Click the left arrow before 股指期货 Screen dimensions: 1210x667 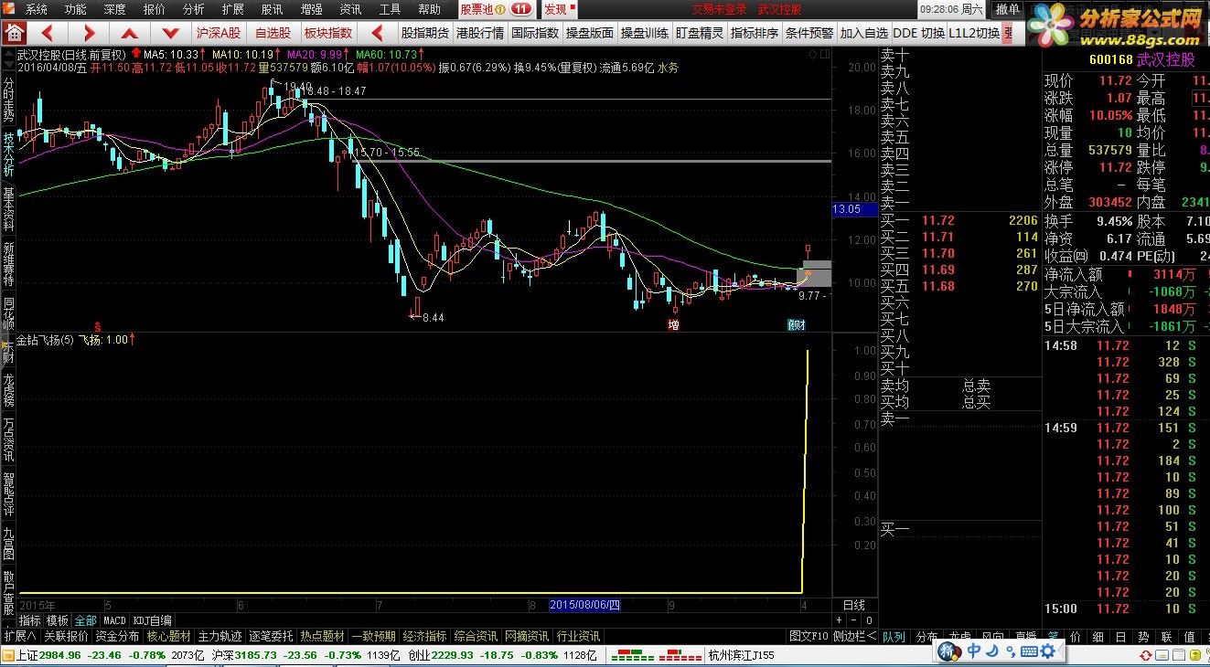pyautogui.click(x=378, y=33)
